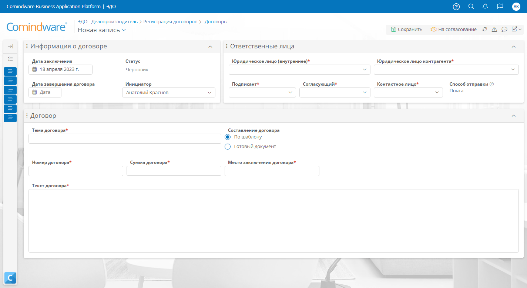Click the sidebar collapse arrow icon
Image resolution: width=527 pixels, height=288 pixels.
click(x=10, y=47)
